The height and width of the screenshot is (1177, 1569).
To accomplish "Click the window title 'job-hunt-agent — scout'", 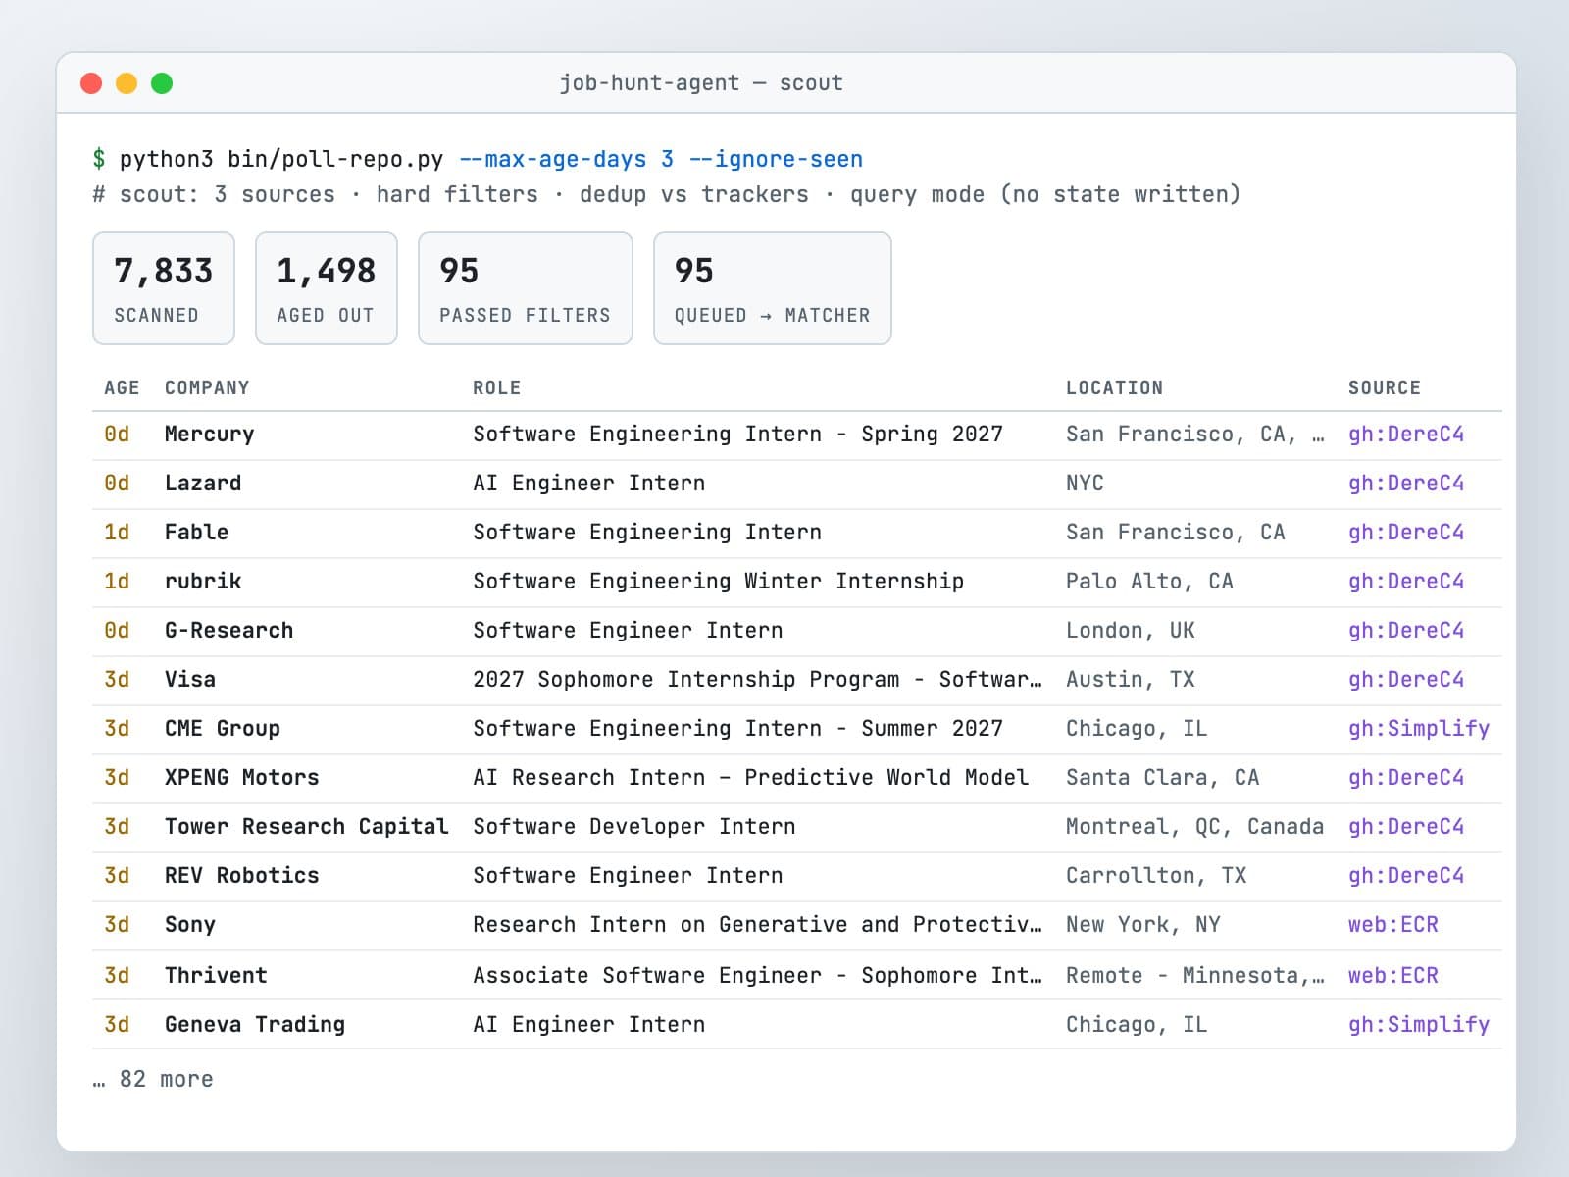I will (x=701, y=83).
